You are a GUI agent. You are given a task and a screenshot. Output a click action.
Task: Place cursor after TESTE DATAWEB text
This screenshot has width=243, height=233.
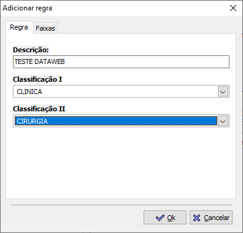pyautogui.click(x=66, y=61)
